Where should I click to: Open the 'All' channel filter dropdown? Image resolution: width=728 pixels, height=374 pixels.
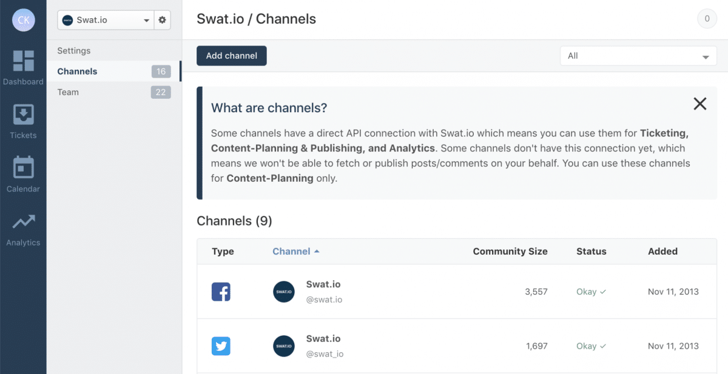click(x=638, y=56)
